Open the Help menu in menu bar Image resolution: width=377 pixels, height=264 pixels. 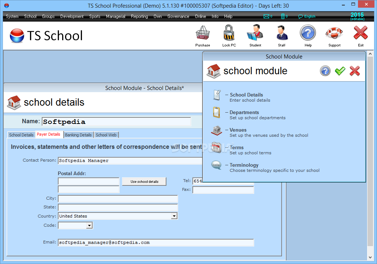228,16
